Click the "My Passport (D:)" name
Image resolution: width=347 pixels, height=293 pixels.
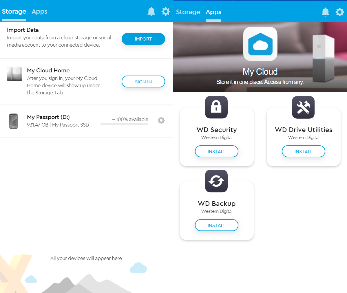pos(48,117)
